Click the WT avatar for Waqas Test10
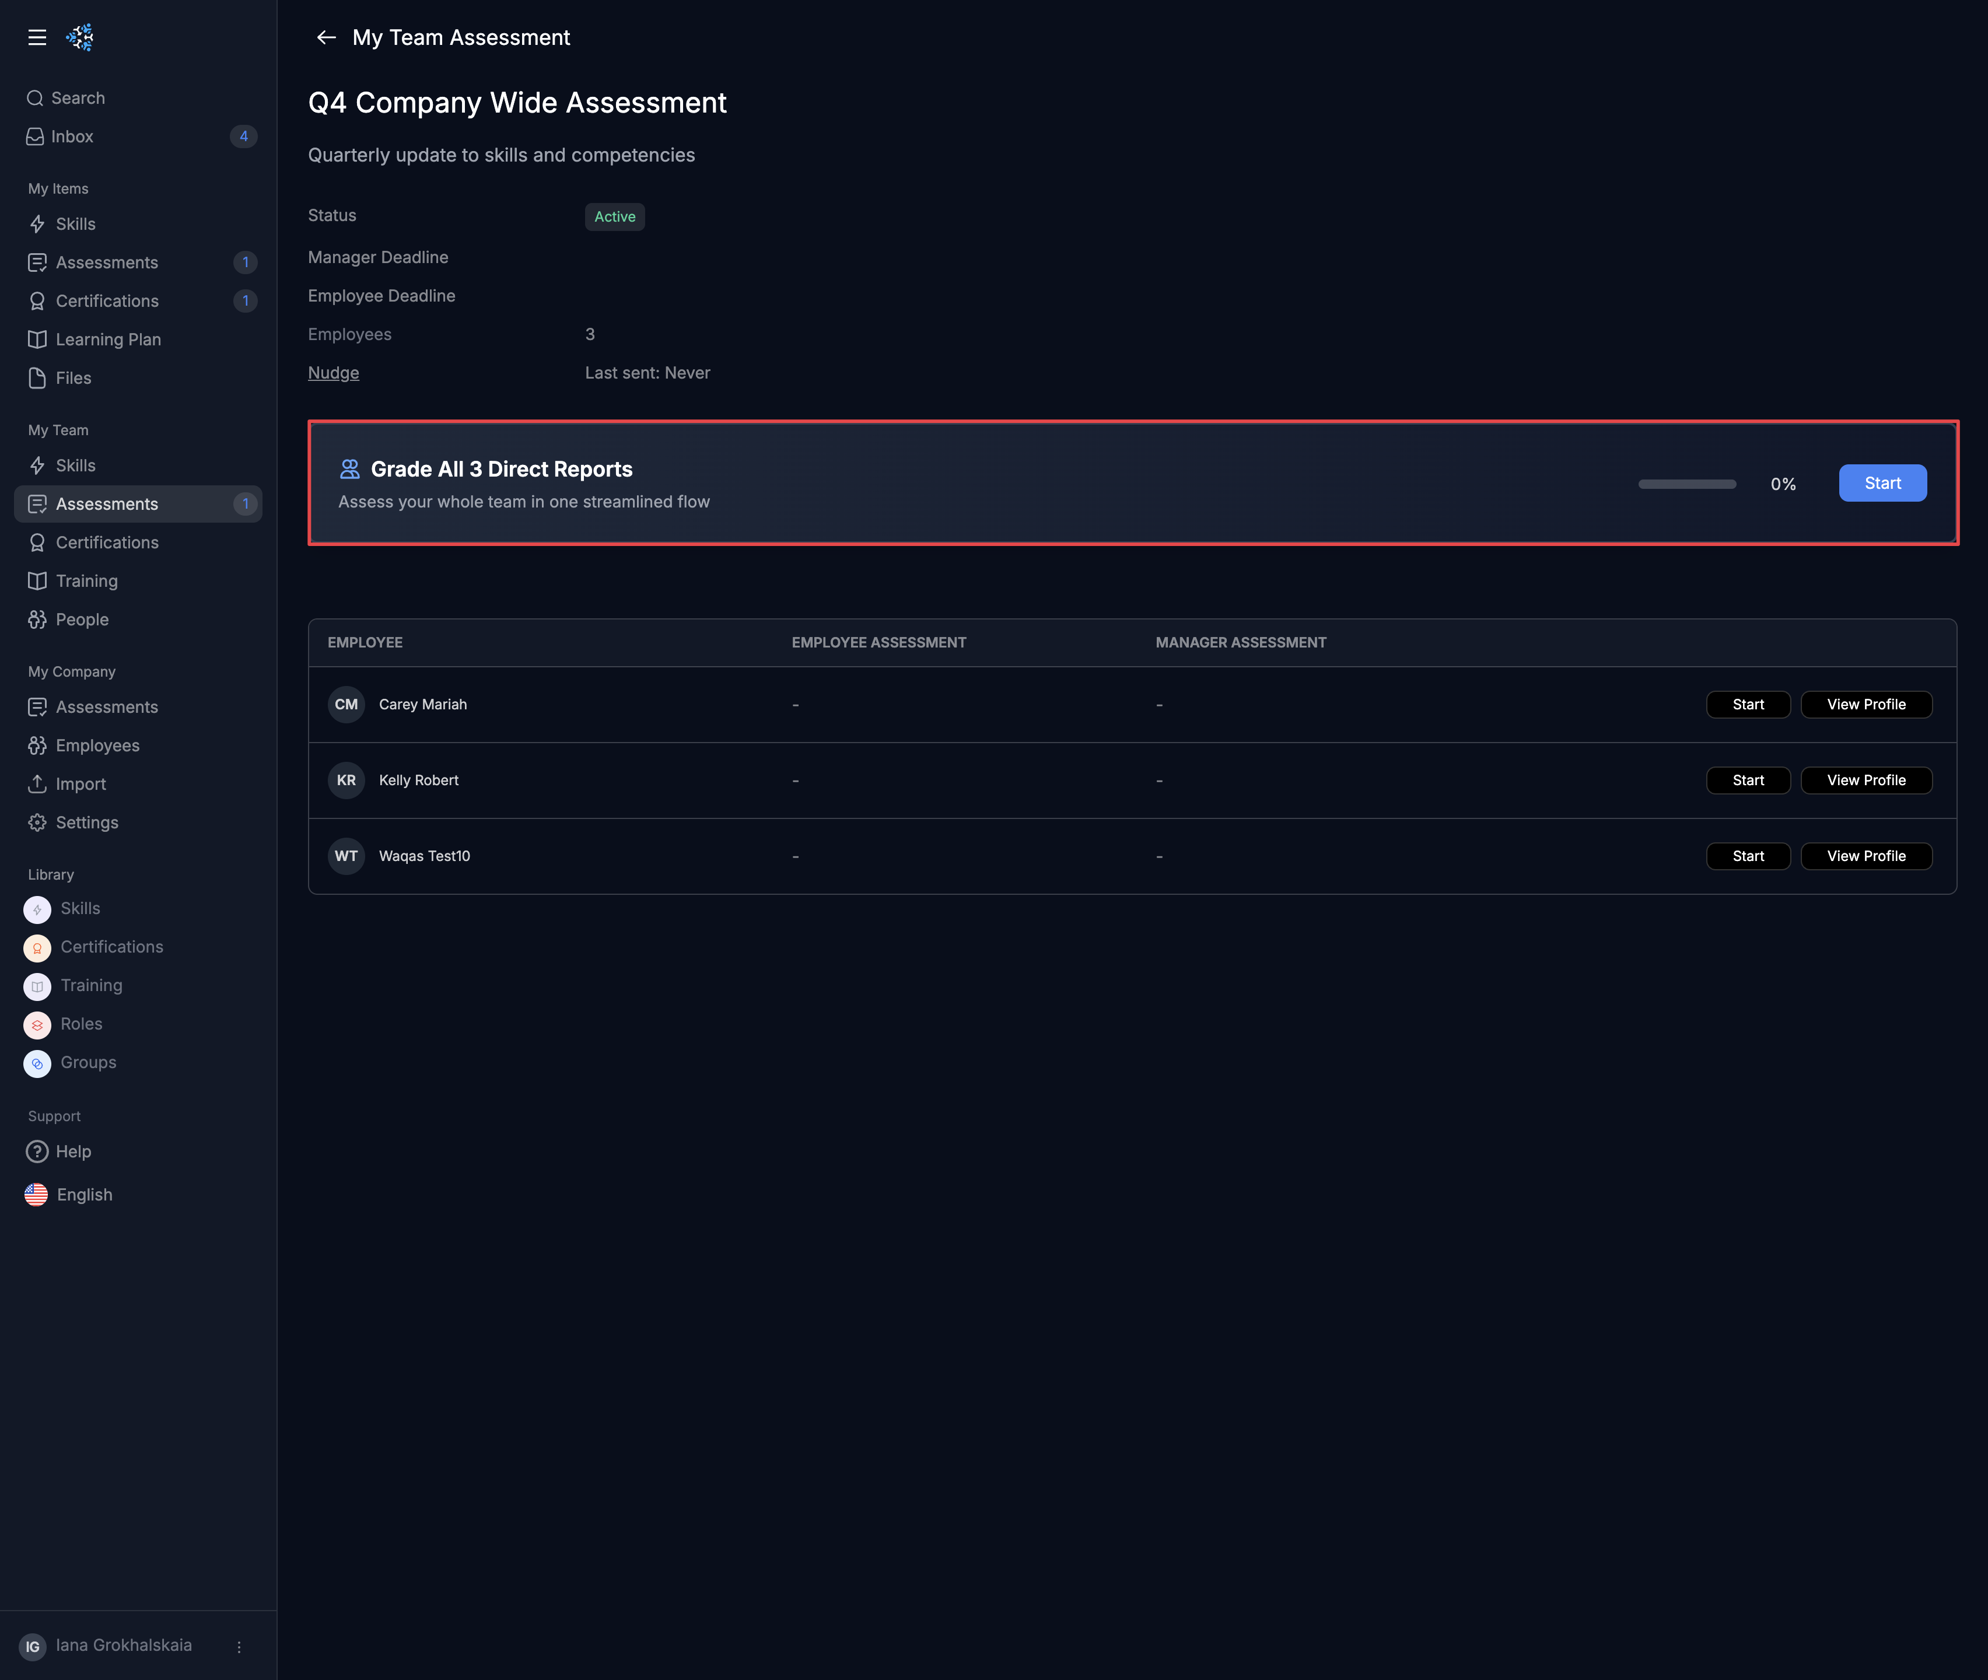Viewport: 1988px width, 1680px height. click(x=346, y=855)
